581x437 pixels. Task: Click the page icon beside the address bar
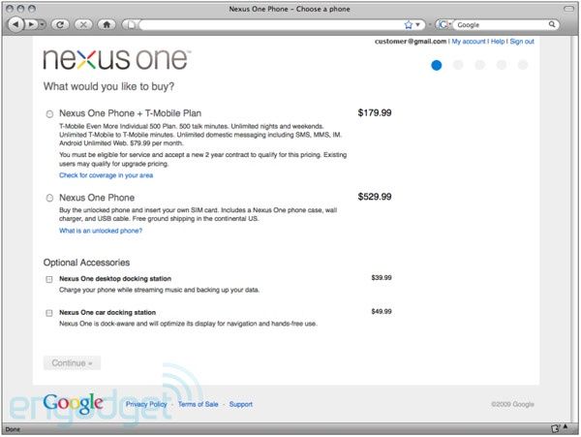[130, 24]
